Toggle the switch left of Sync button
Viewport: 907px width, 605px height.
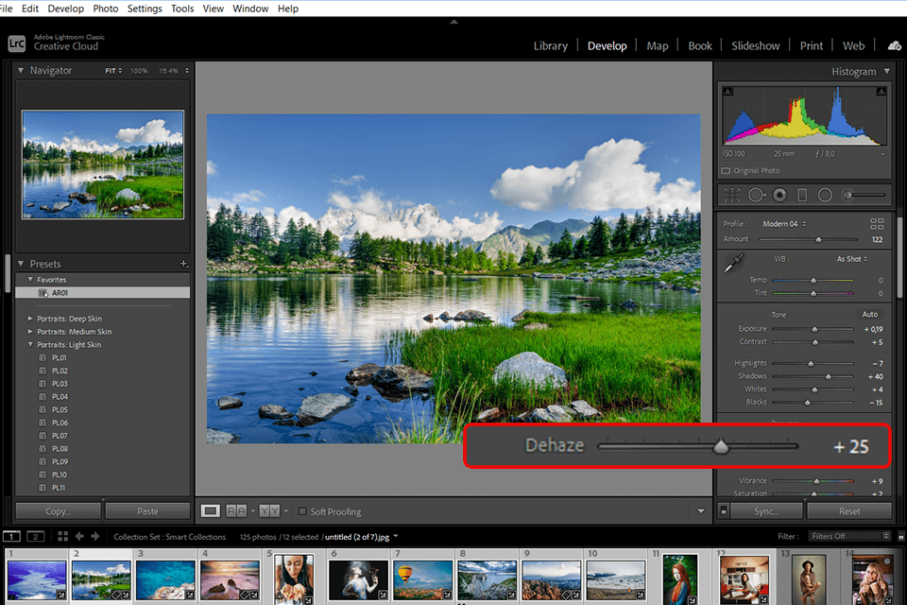point(724,511)
